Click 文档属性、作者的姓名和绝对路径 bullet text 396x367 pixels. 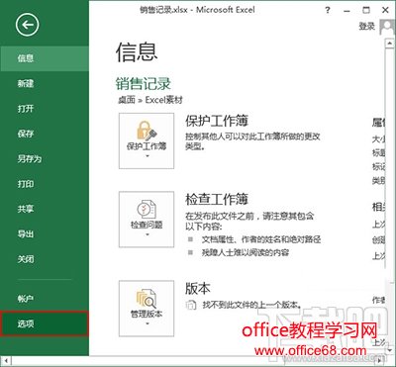coord(261,239)
